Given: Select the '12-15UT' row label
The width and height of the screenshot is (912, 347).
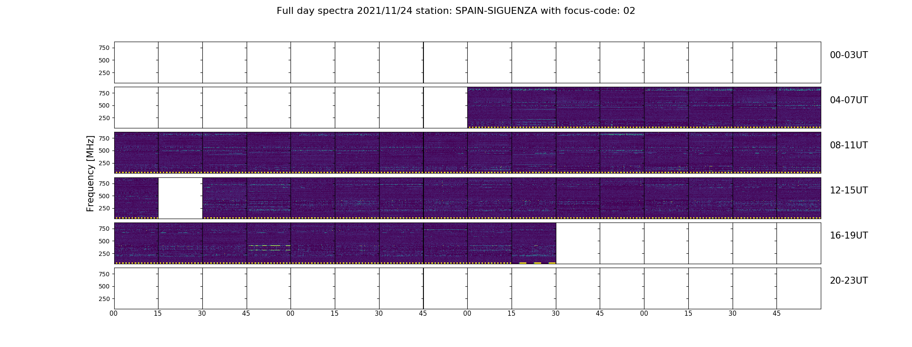Looking at the screenshot, I should click(x=849, y=190).
